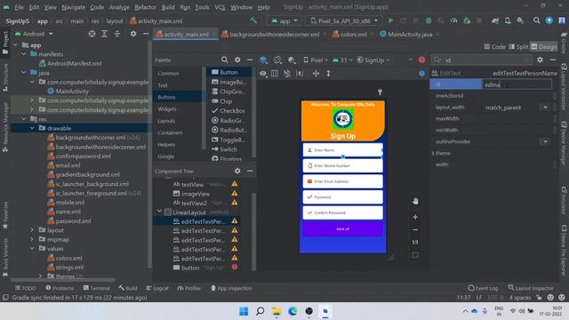Screen dimensions: 569x320
Task: Zoom out the design canvas with minus
Action: 415,229
